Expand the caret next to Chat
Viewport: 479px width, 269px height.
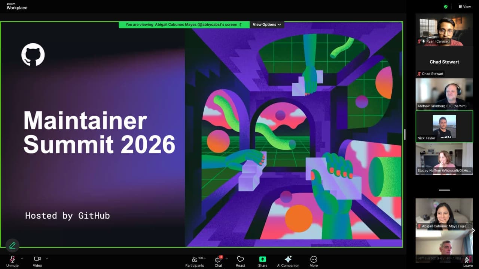[x=226, y=258]
